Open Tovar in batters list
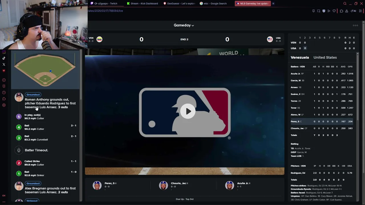The height and width of the screenshot is (205, 365). pyautogui.click(x=322, y=108)
